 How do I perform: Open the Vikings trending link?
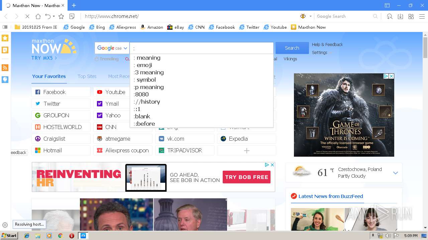pyautogui.click(x=290, y=59)
